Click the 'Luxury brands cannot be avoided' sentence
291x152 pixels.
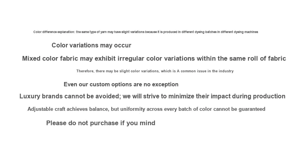152,96
